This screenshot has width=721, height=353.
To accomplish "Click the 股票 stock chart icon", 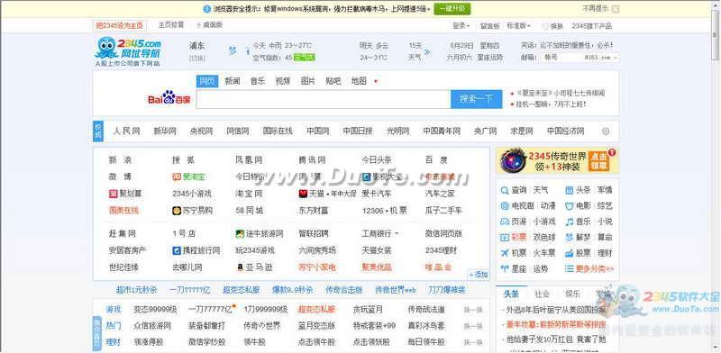I will point(570,253).
